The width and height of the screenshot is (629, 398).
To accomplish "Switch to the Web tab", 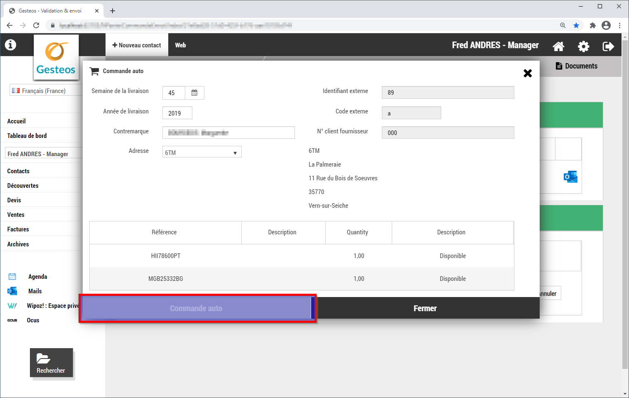I will 180,45.
